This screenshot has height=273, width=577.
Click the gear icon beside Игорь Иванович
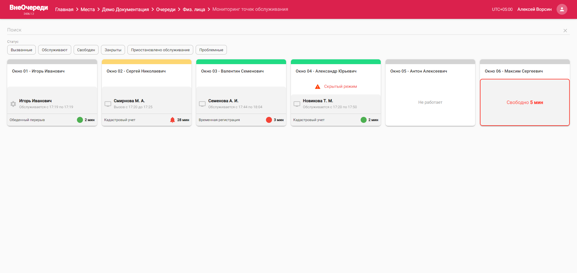13,104
